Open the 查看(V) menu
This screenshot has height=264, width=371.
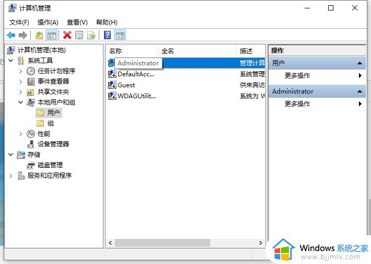[77, 22]
